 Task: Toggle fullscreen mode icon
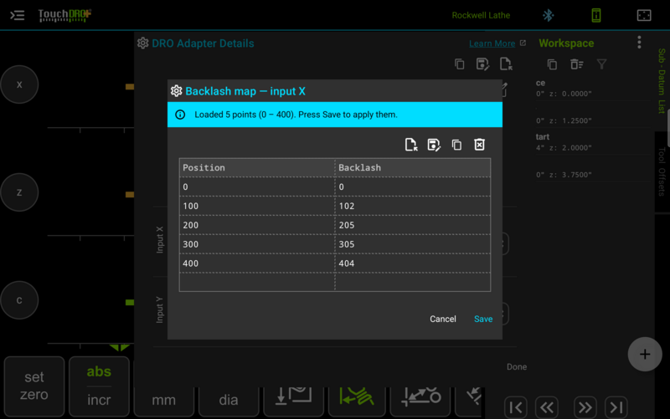click(x=644, y=15)
